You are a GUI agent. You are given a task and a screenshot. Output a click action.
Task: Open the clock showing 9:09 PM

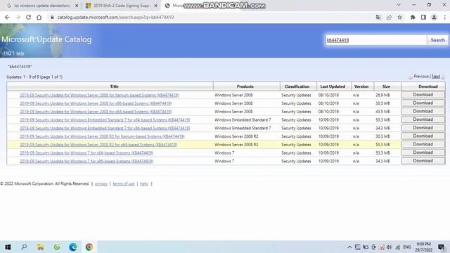click(423, 247)
